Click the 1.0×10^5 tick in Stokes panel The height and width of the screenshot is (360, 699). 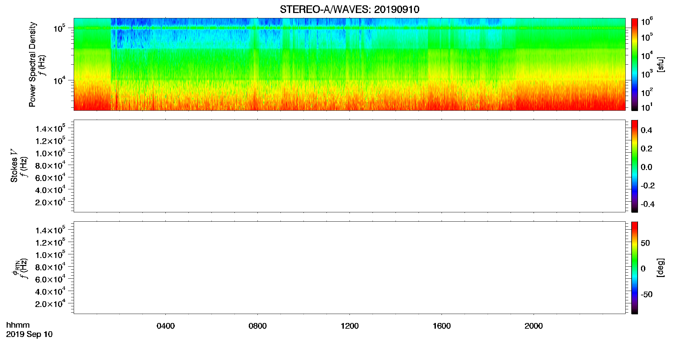click(50, 153)
